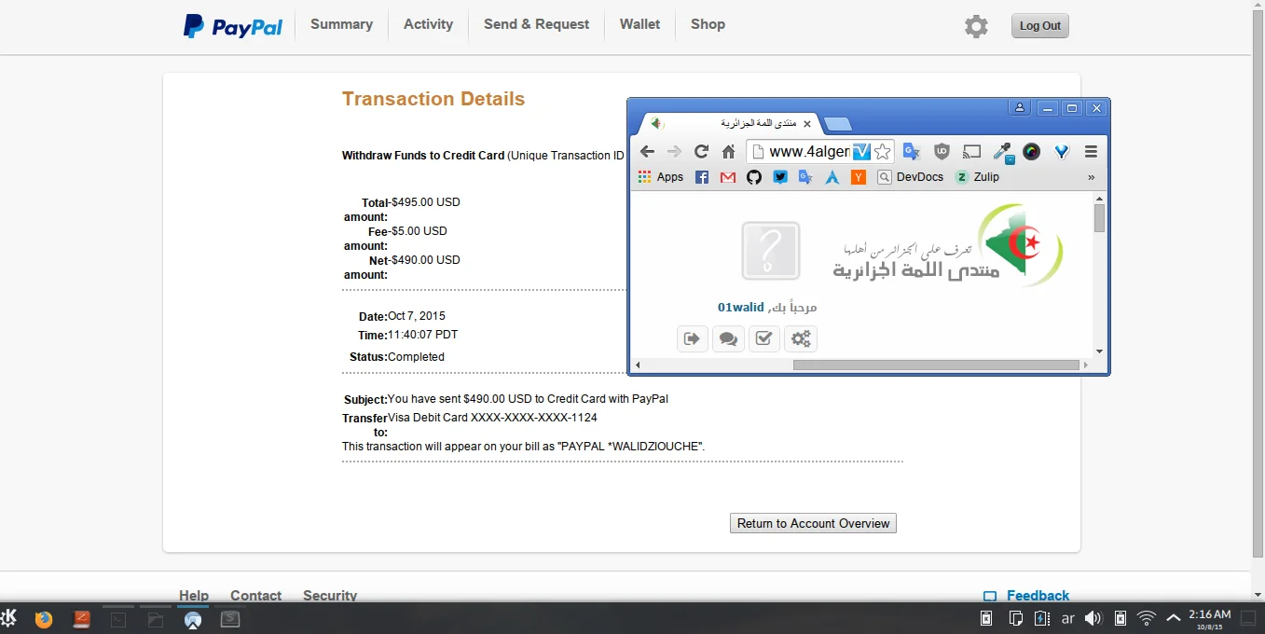Open the Chrome hamburger menu
1265x634 pixels.
click(1091, 152)
